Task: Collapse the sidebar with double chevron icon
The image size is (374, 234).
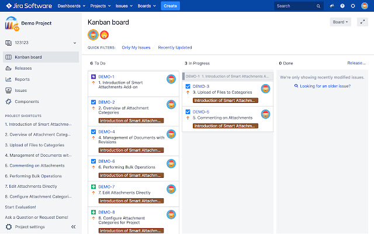Action: coord(74,227)
